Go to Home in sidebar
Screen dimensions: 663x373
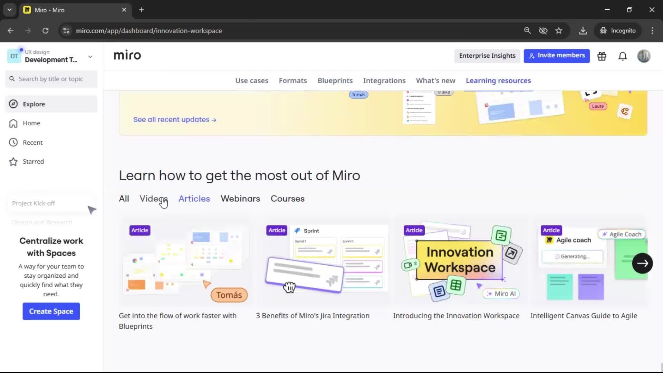pyautogui.click(x=51, y=123)
